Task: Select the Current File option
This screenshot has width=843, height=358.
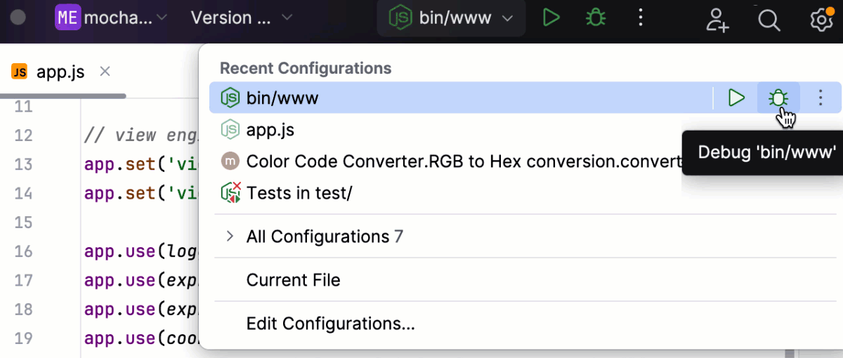Action: pos(293,280)
